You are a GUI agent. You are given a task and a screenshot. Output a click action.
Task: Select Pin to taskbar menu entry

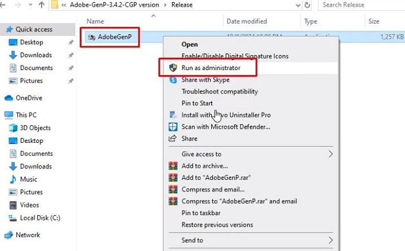[201, 213]
